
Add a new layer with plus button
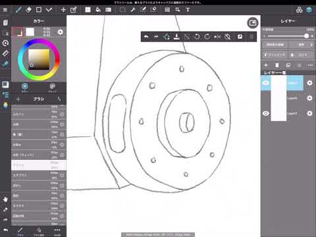(266, 65)
